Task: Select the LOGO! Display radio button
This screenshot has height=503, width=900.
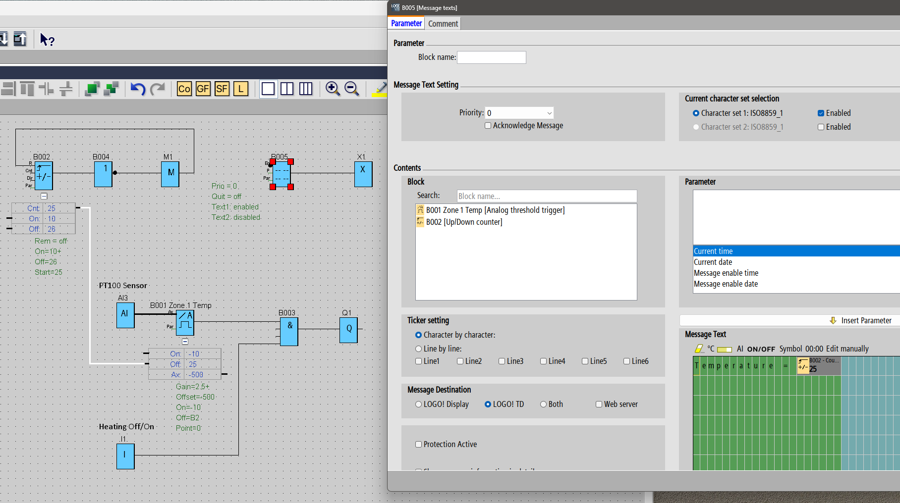Action: [x=419, y=404]
